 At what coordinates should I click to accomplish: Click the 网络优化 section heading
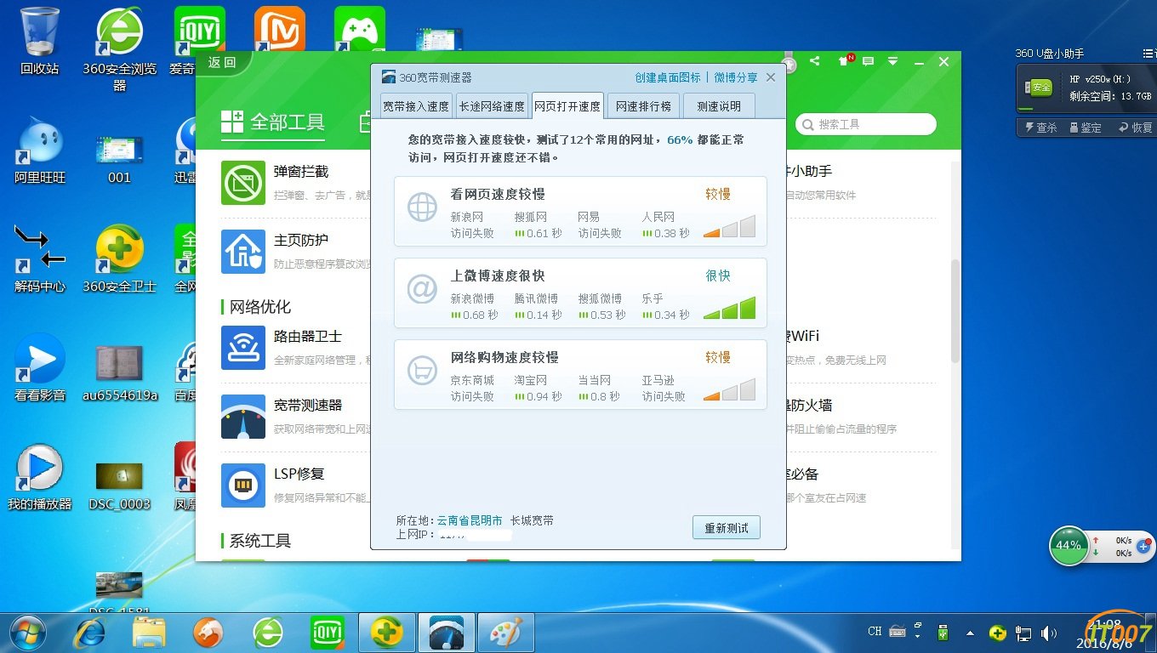(x=260, y=307)
